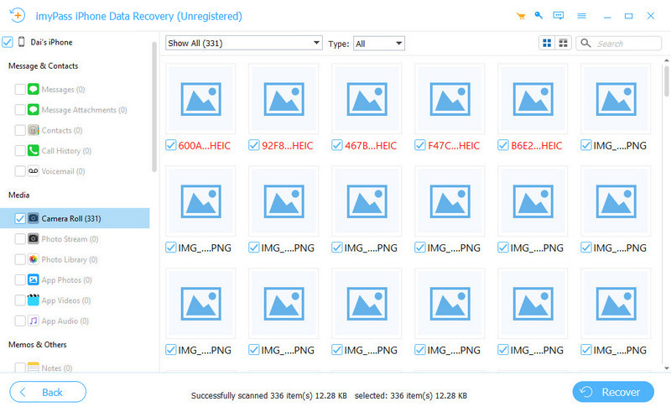Uncheck the Camera Roll checkbox

[19, 218]
